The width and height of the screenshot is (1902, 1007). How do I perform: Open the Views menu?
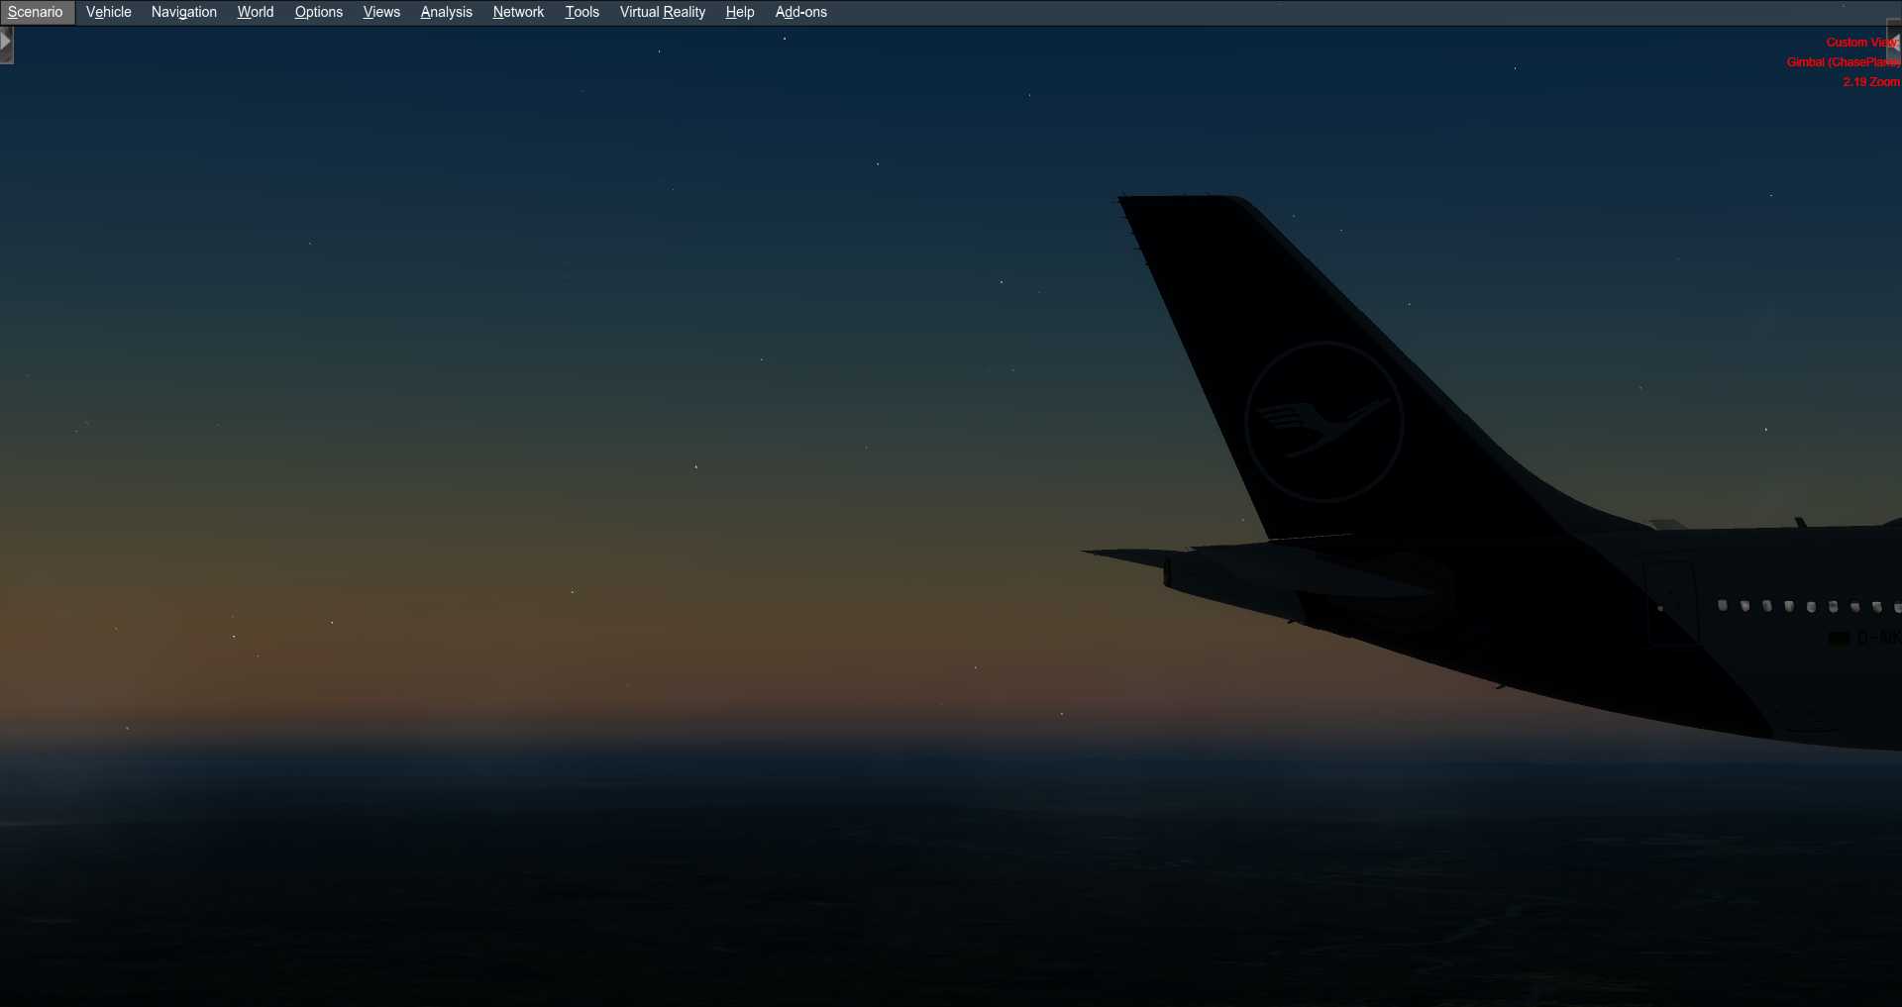coord(381,12)
